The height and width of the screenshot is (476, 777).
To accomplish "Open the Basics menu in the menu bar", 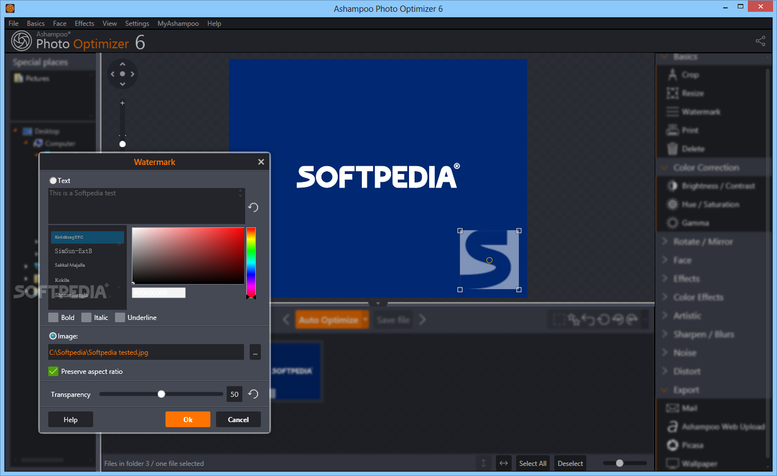I will (36, 24).
